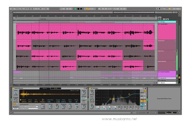Click the Arrangement Record button
This screenshot has height=121, width=188.
click(x=81, y=9)
